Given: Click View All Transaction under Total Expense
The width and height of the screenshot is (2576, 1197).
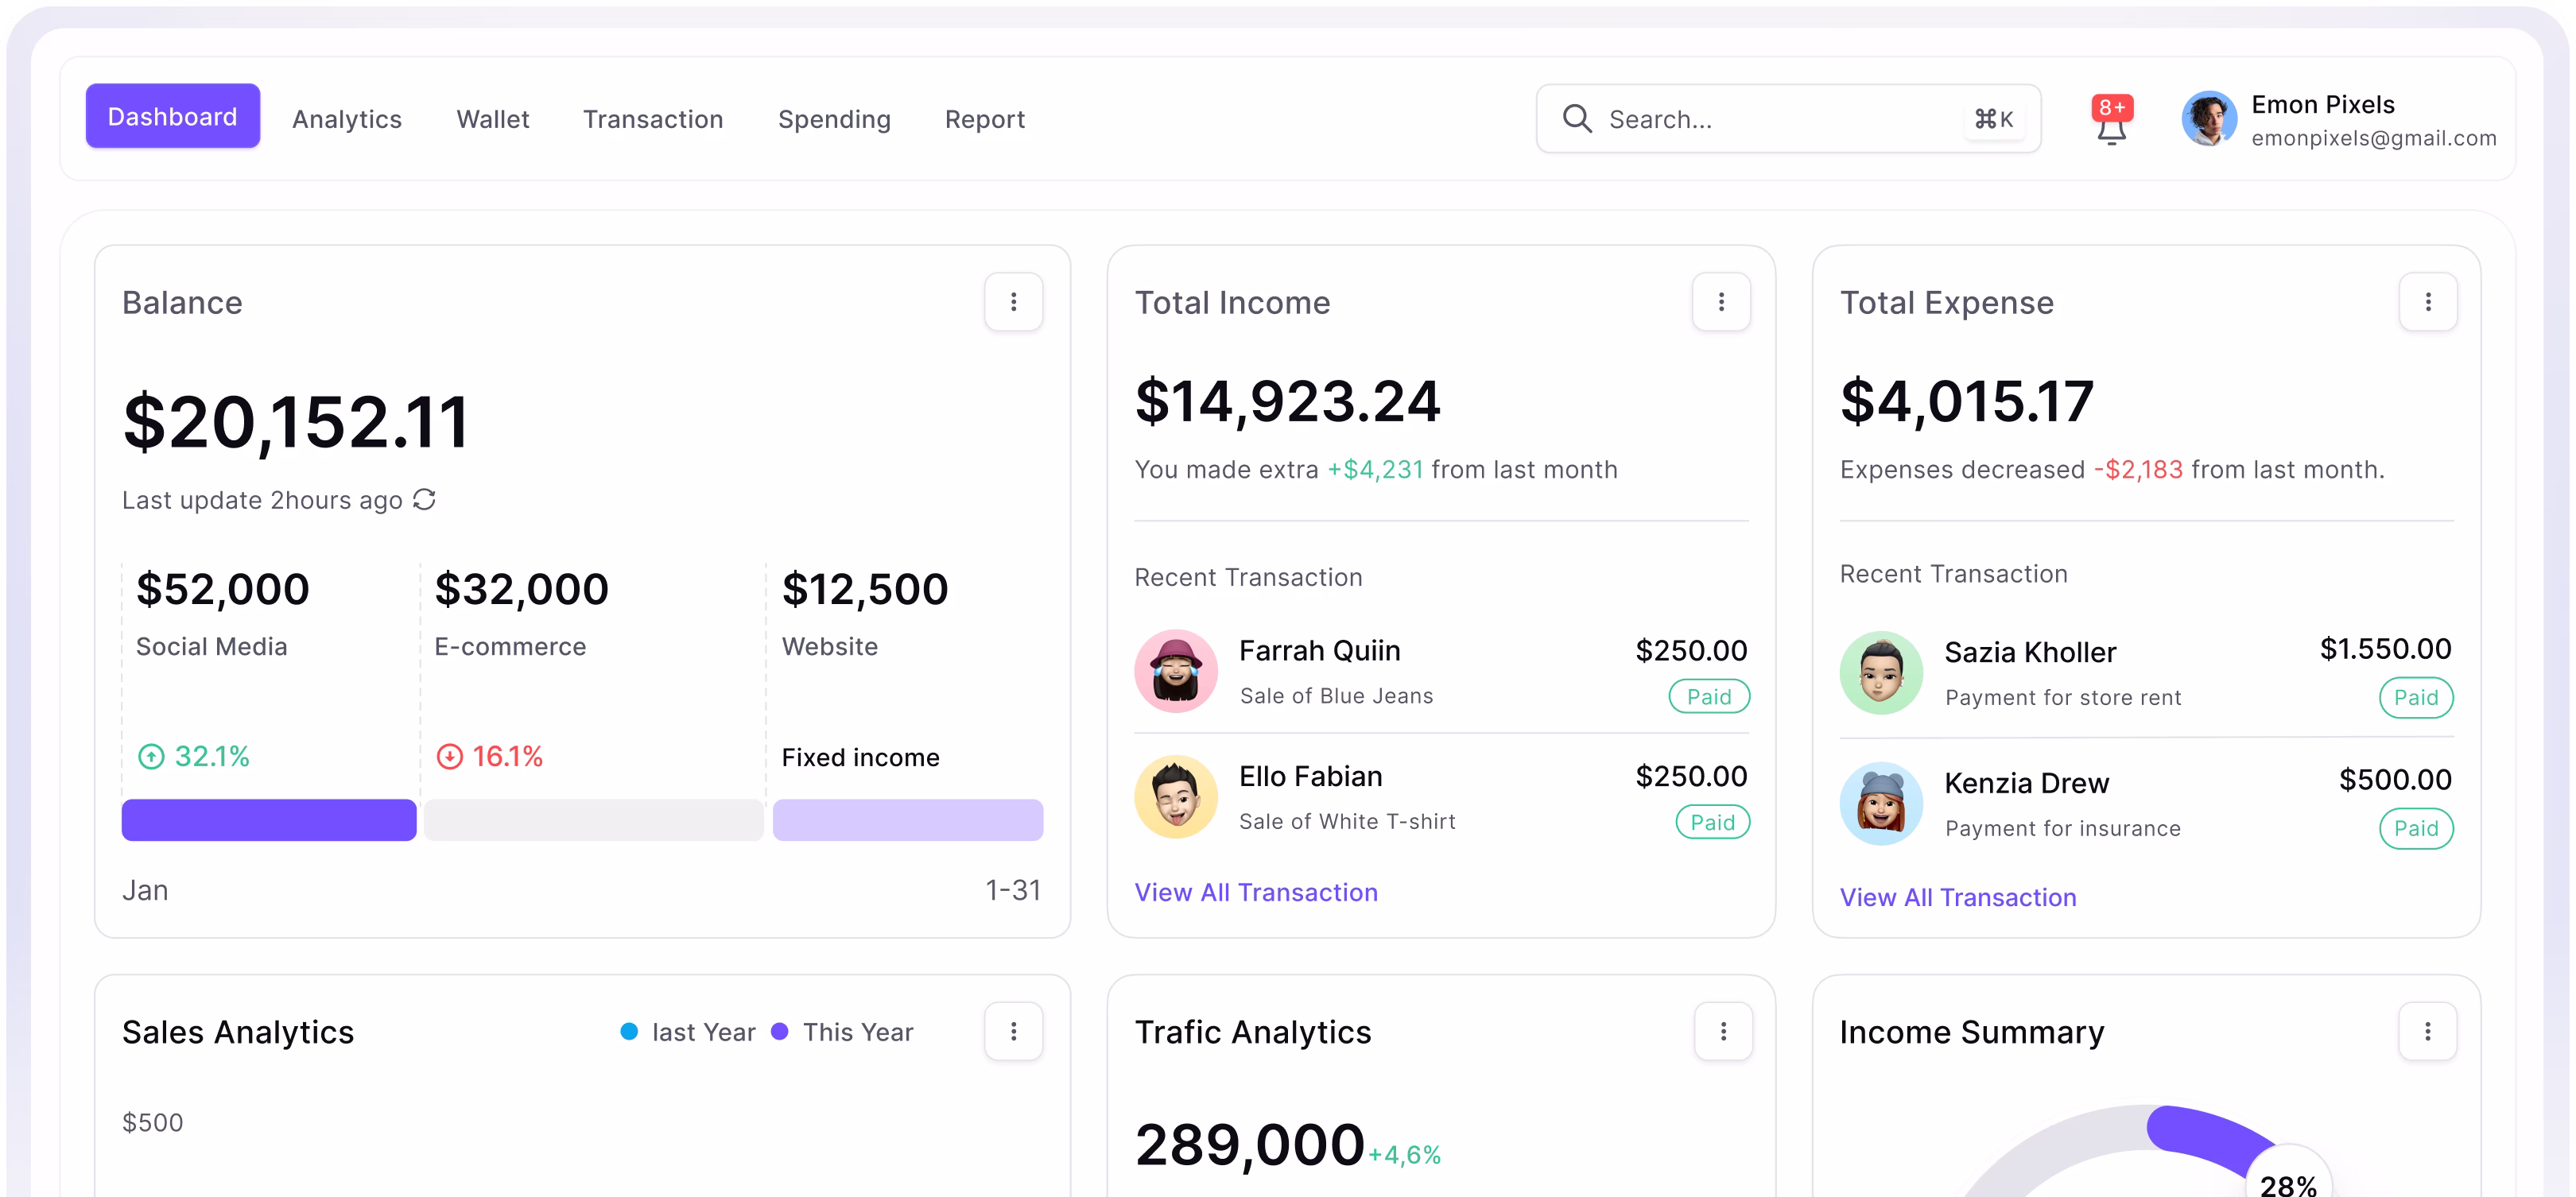Looking at the screenshot, I should 1957,897.
